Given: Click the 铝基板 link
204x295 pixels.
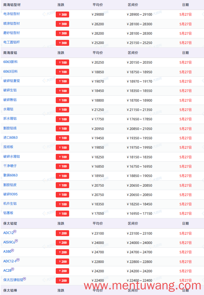Looking at the screenshot, I should [8, 213].
